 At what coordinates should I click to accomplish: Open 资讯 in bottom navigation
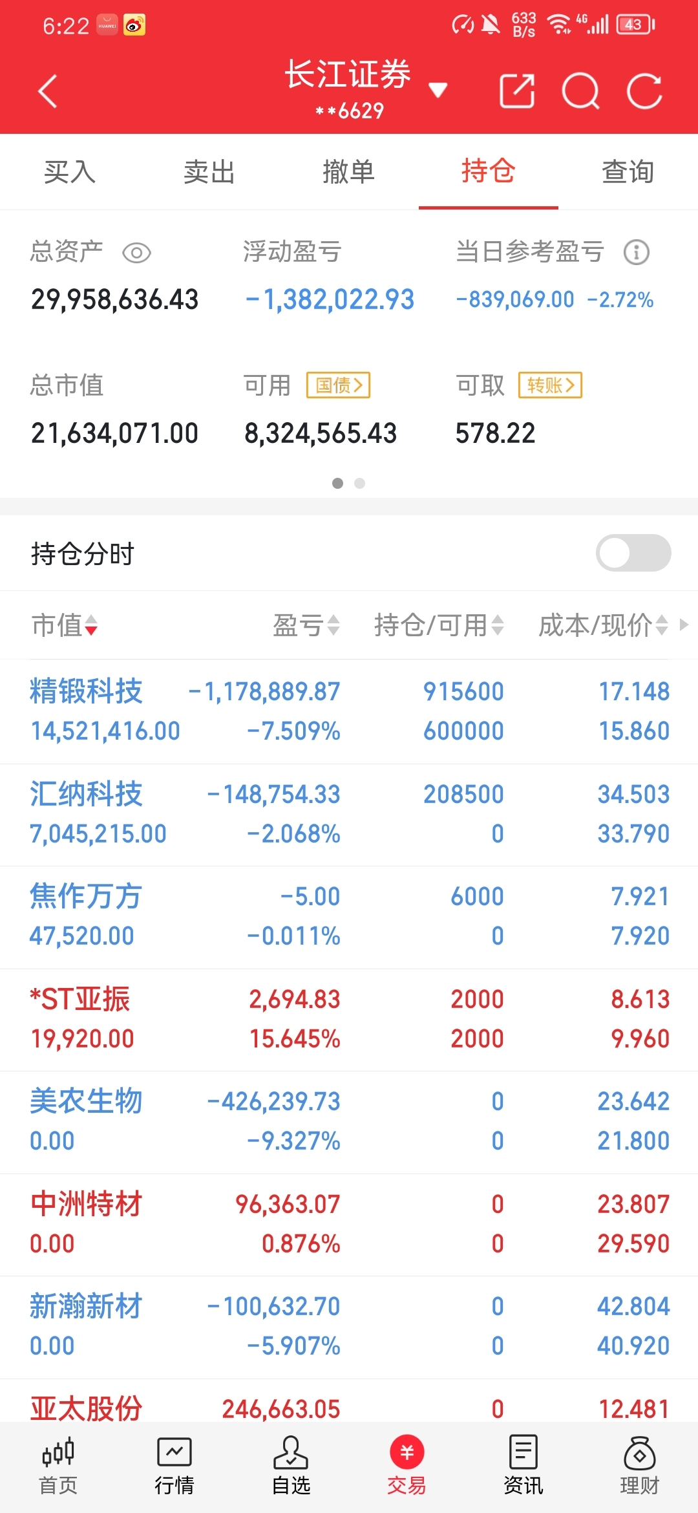coord(523,1466)
